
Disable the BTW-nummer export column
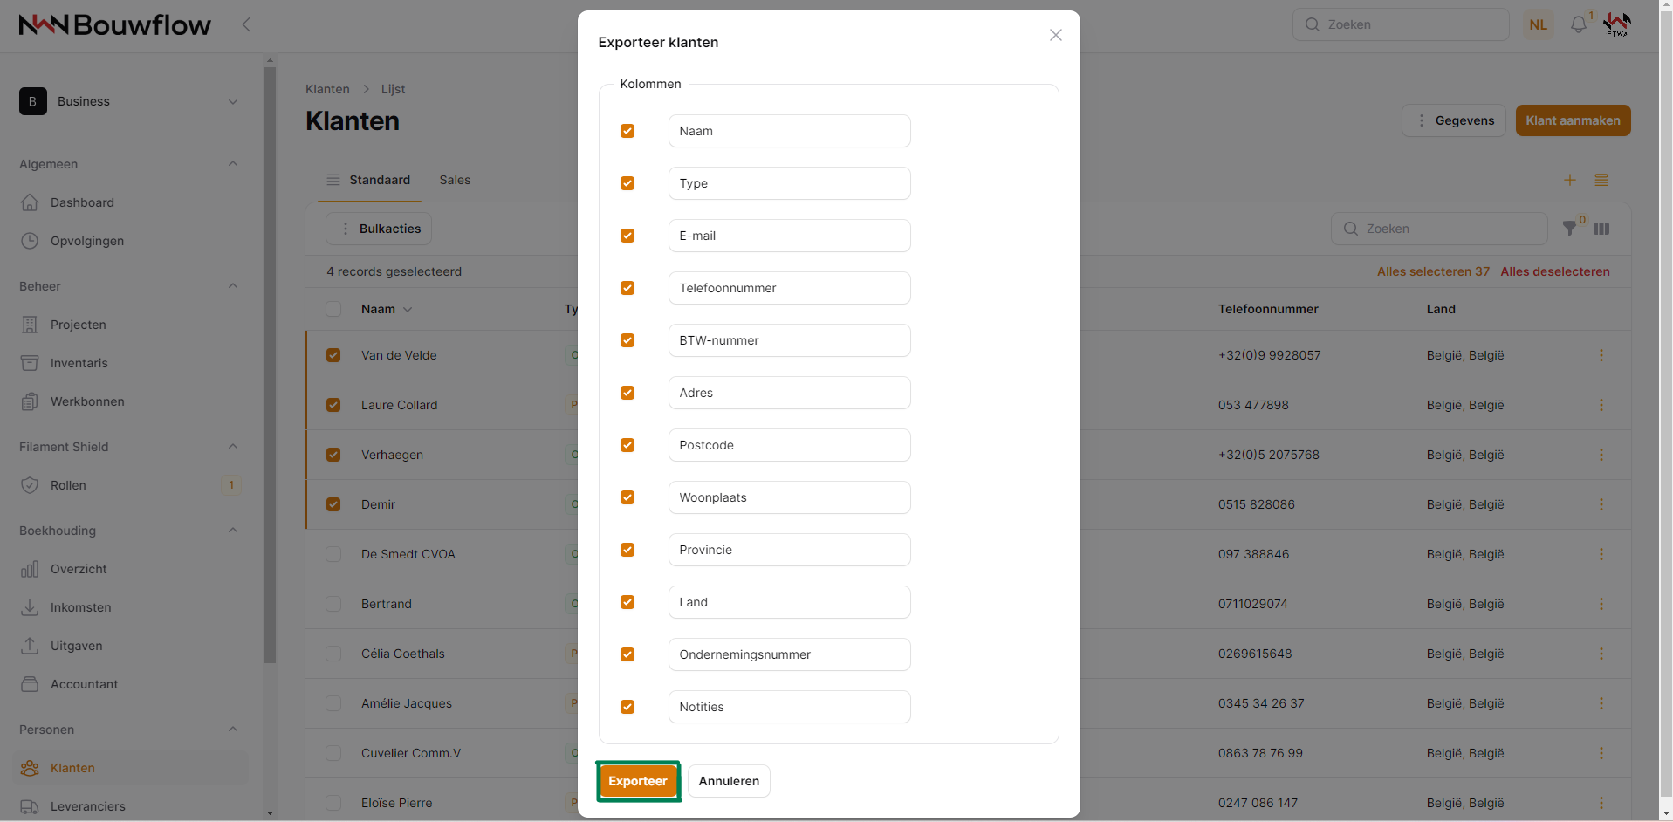click(x=627, y=340)
